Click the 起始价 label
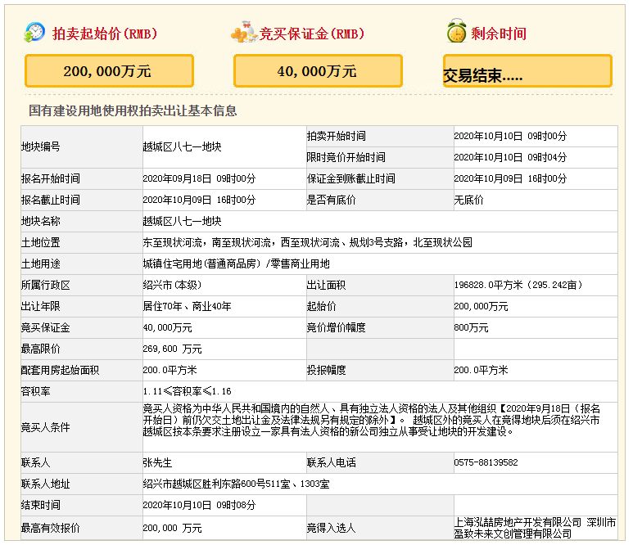Screen dimensions: 633x545 click(x=321, y=307)
